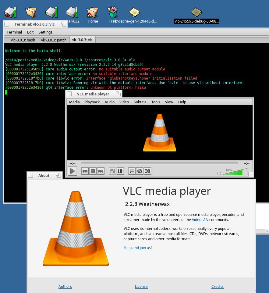Click the '2.2.8 Weatherwax' version text
269x293 pixels.
[x=147, y=204]
